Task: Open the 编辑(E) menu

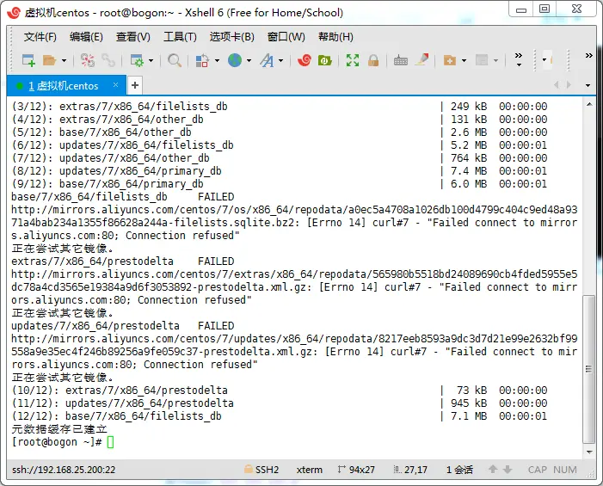Action: pos(86,37)
